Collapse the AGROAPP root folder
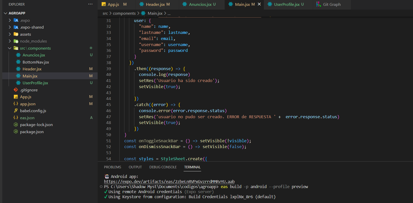This screenshot has width=413, height=203. [5, 13]
